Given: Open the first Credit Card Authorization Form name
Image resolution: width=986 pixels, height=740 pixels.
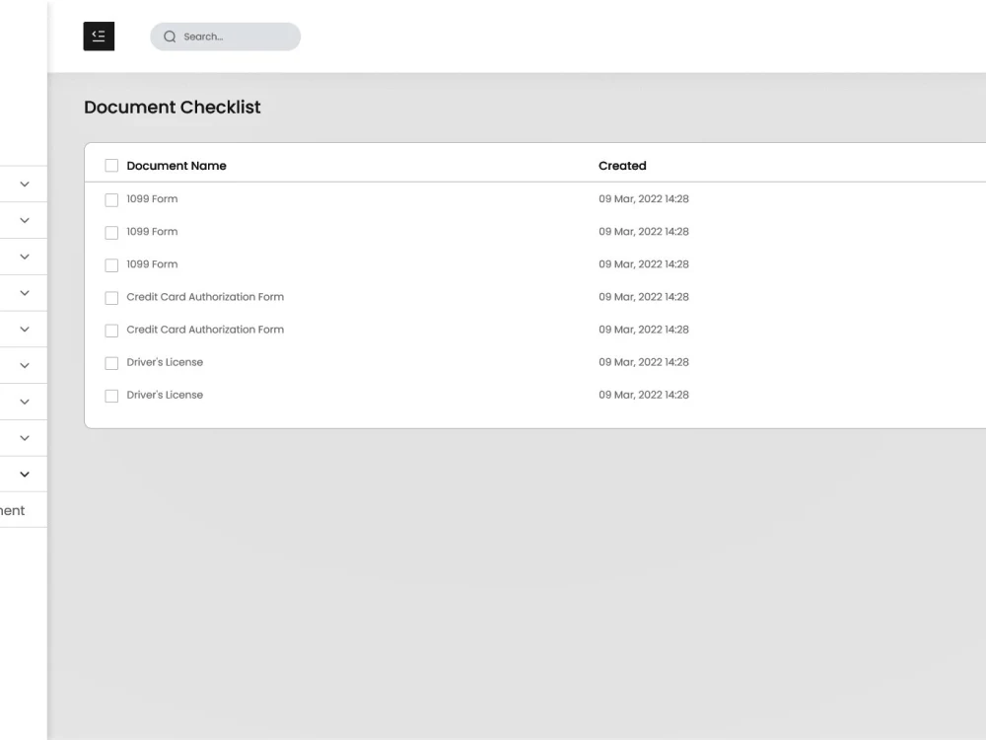Looking at the screenshot, I should pos(205,297).
